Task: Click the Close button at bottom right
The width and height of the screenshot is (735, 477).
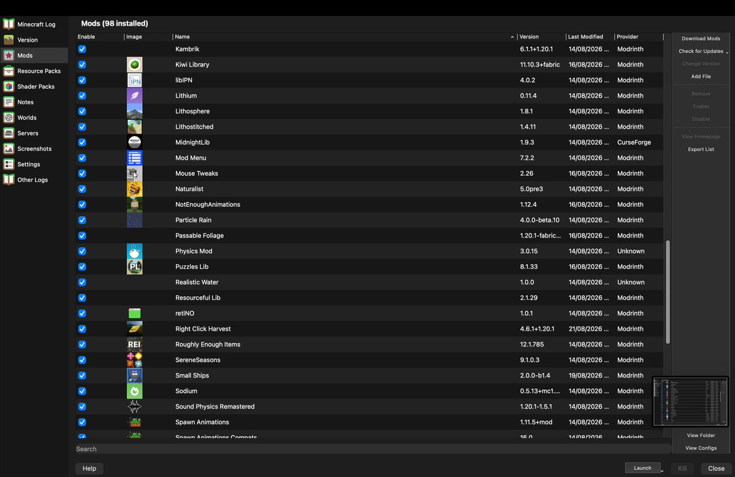Action: coord(716,468)
